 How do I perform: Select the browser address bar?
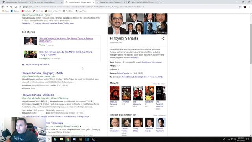point(129,7)
